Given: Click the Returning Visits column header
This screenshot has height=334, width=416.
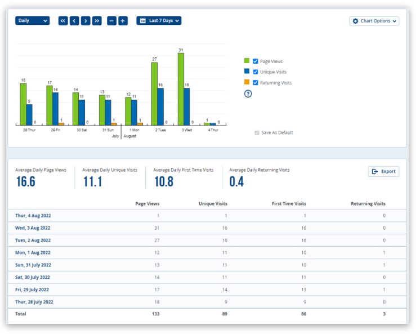Looking at the screenshot, I should [368, 204].
